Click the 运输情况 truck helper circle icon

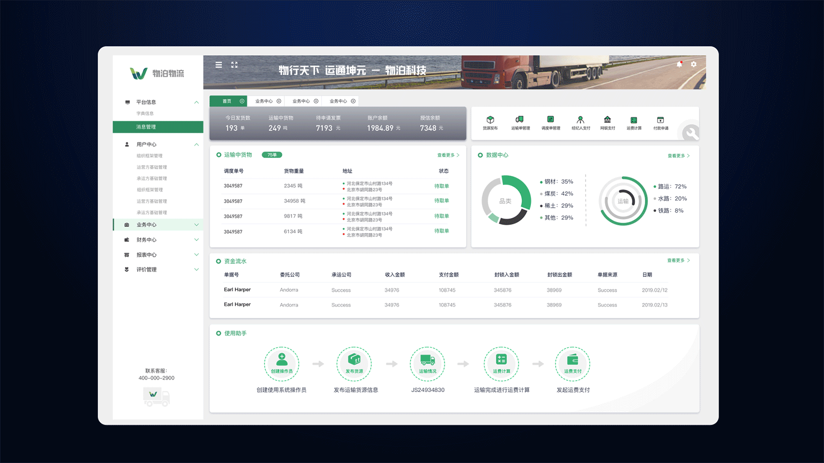(x=427, y=364)
